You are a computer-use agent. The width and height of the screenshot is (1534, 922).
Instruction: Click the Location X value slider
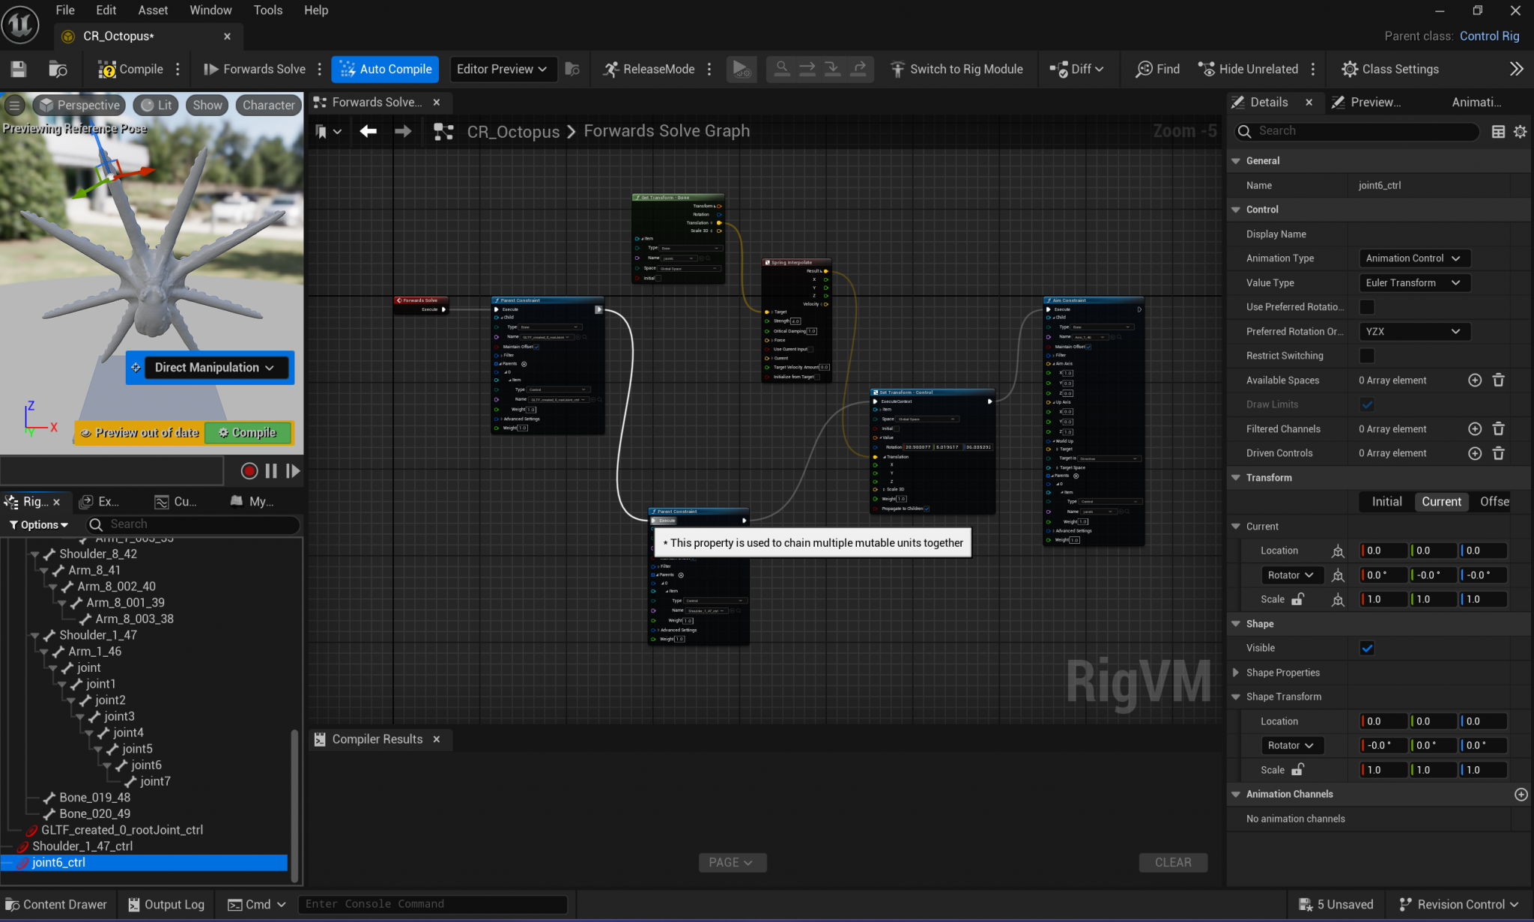[x=1382, y=550]
